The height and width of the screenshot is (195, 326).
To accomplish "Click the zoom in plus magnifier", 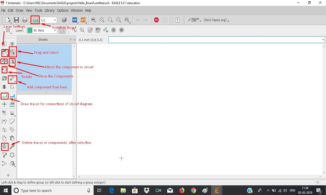I will point(102,20).
